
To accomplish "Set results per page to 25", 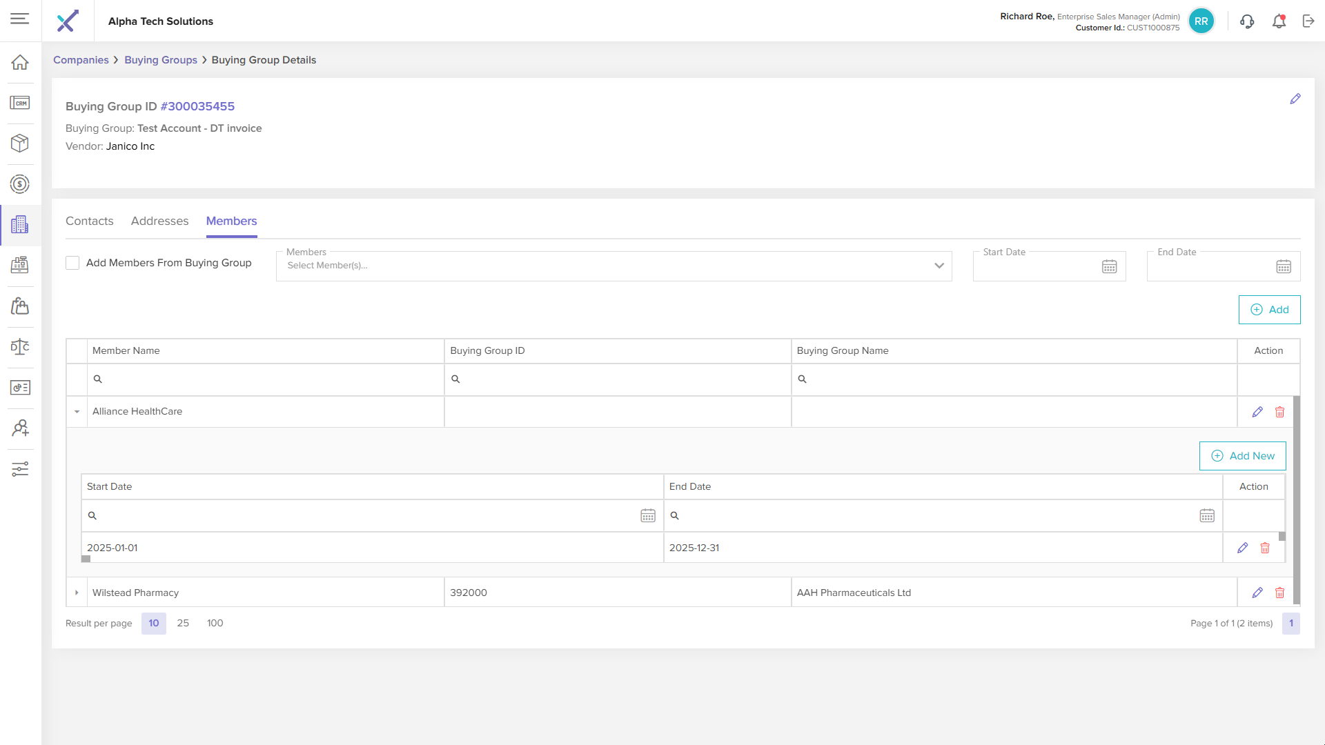I will point(183,623).
